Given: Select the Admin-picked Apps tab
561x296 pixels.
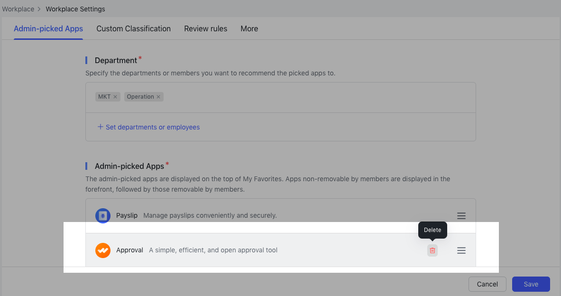Looking at the screenshot, I should point(48,28).
